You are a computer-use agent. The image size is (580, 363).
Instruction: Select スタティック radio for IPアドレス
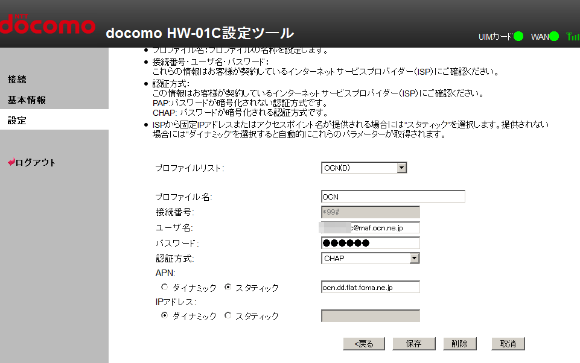pos(228,315)
